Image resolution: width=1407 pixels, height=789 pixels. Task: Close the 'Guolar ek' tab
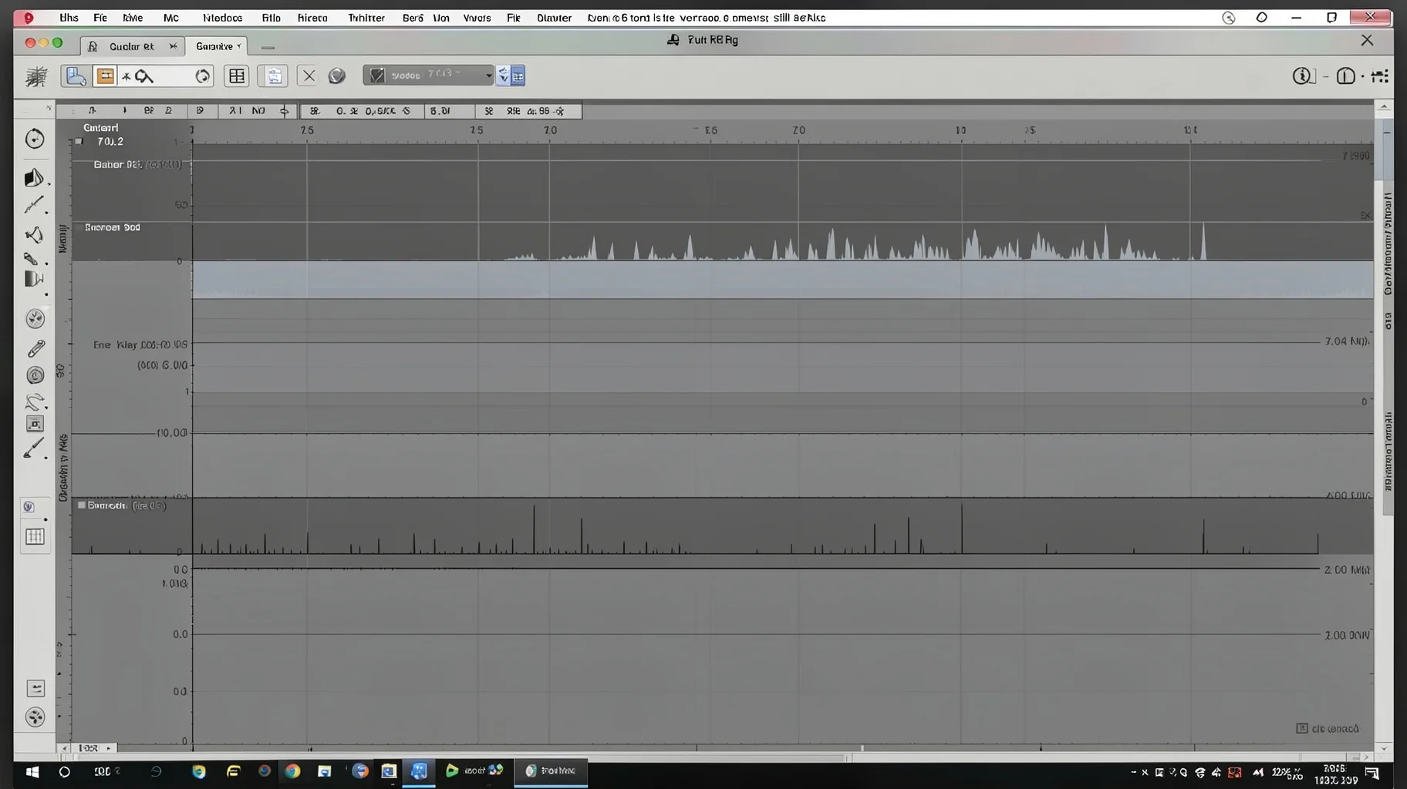(173, 46)
